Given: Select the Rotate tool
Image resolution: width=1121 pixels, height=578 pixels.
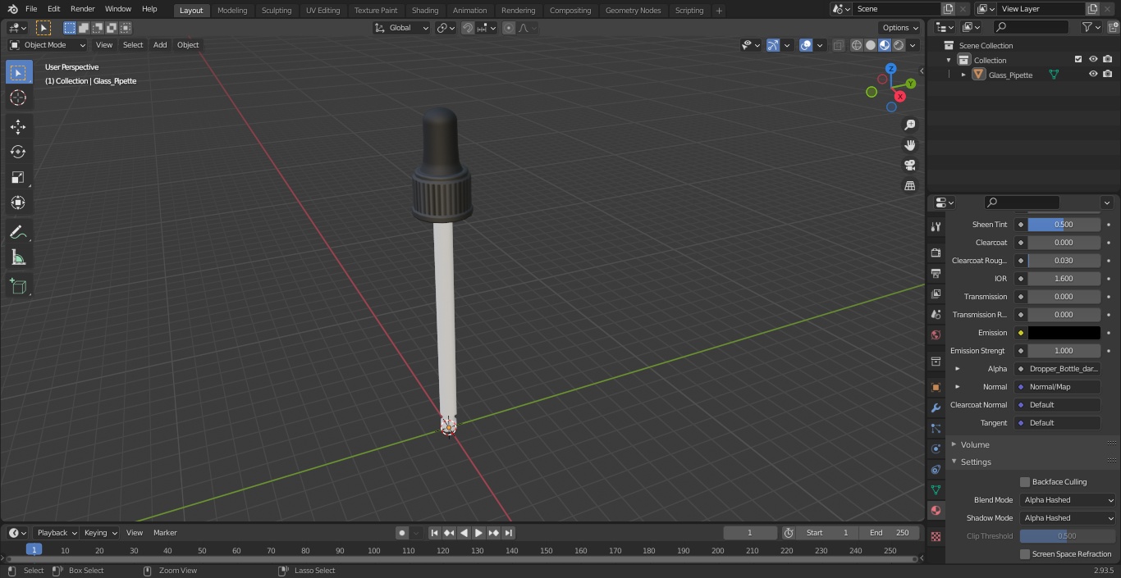Looking at the screenshot, I should pyautogui.click(x=18, y=152).
